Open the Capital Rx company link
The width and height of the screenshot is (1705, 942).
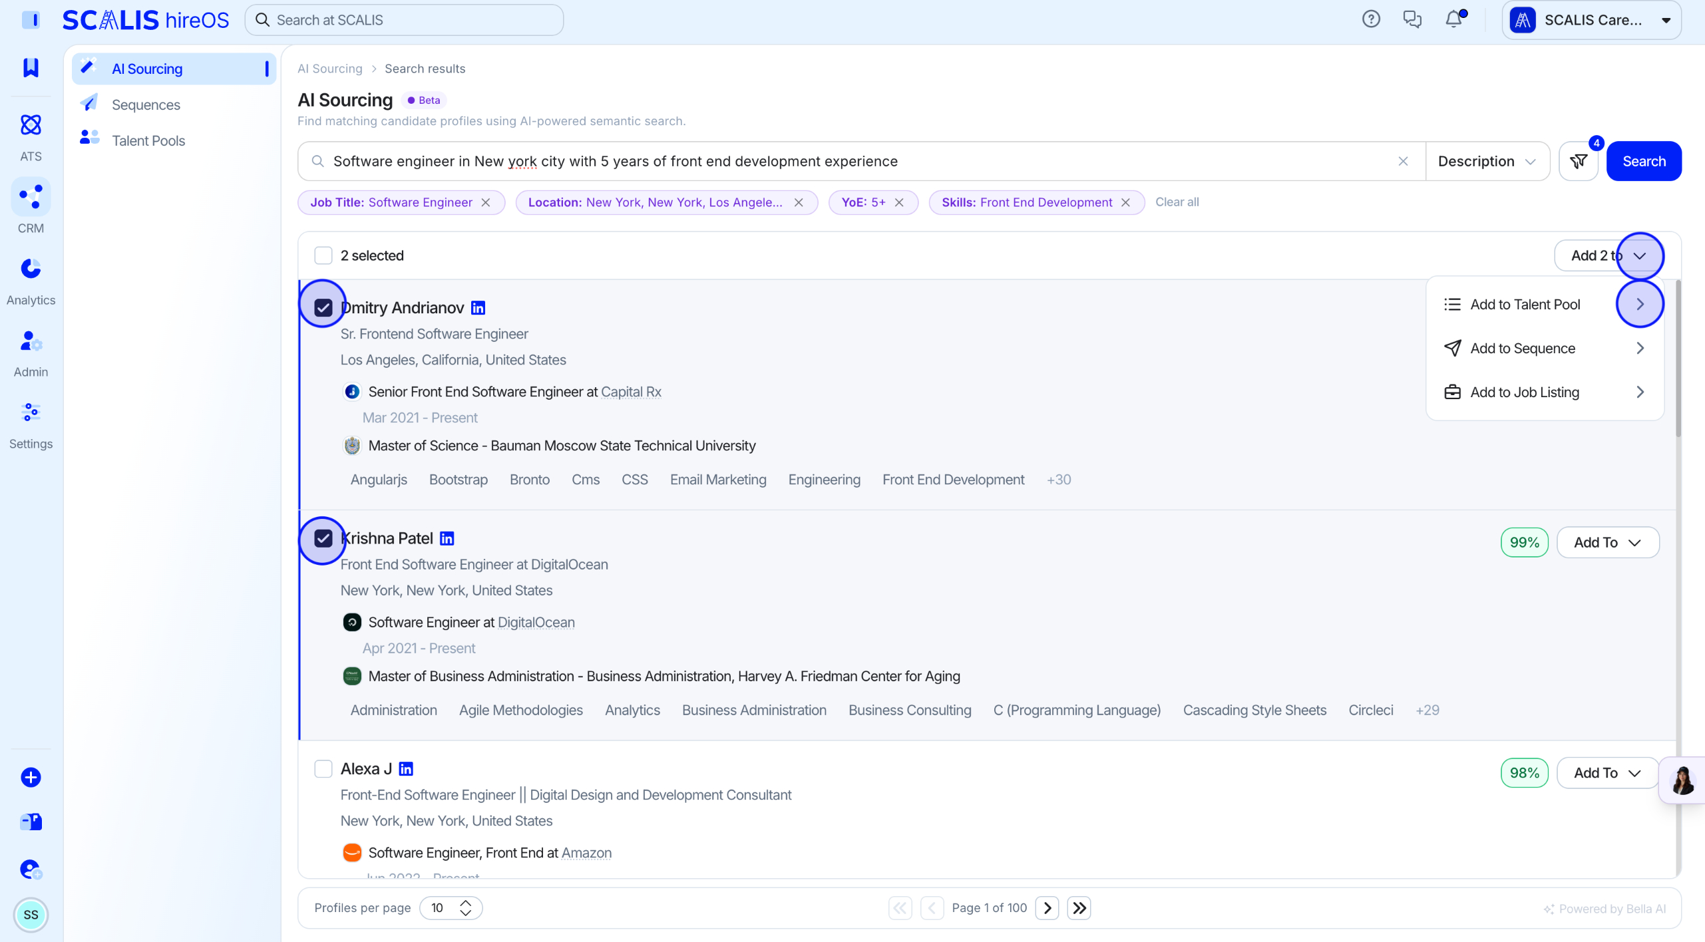[x=631, y=392]
